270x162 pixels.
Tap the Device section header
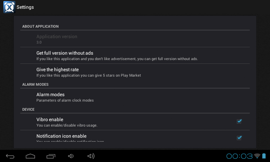(28, 109)
